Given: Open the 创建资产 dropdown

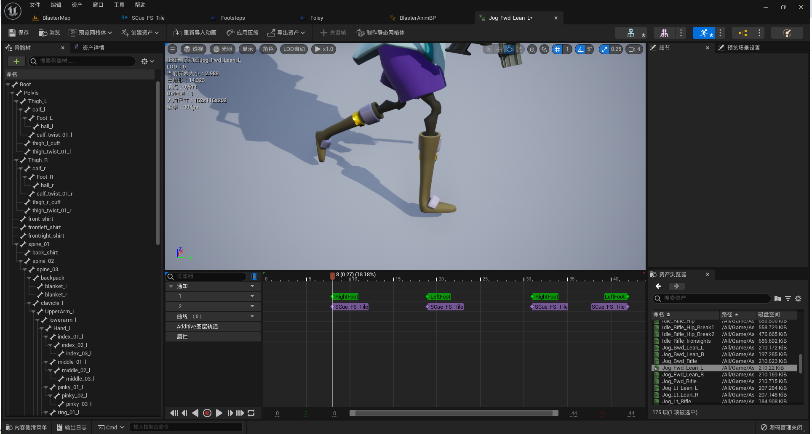Looking at the screenshot, I should (x=140, y=33).
